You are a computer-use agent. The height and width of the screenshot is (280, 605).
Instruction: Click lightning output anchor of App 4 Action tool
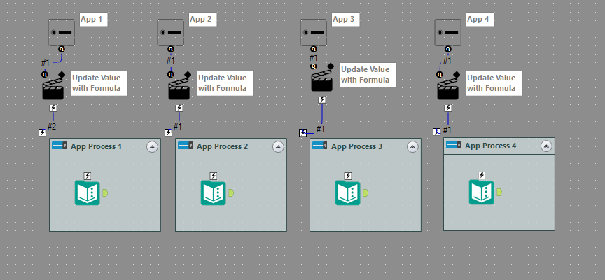point(447,108)
